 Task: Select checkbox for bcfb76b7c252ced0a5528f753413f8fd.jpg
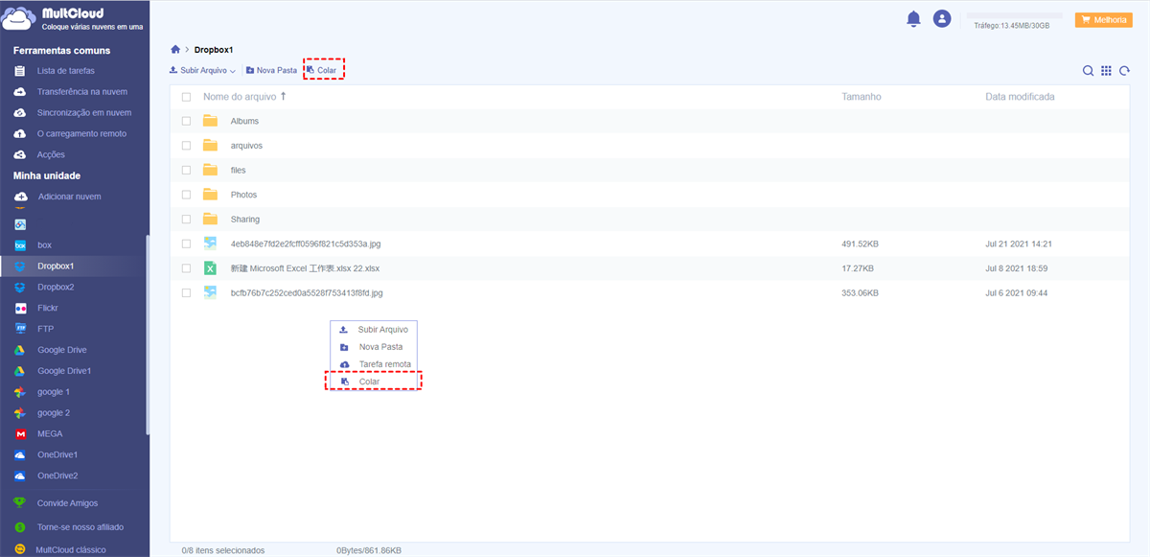(x=186, y=292)
